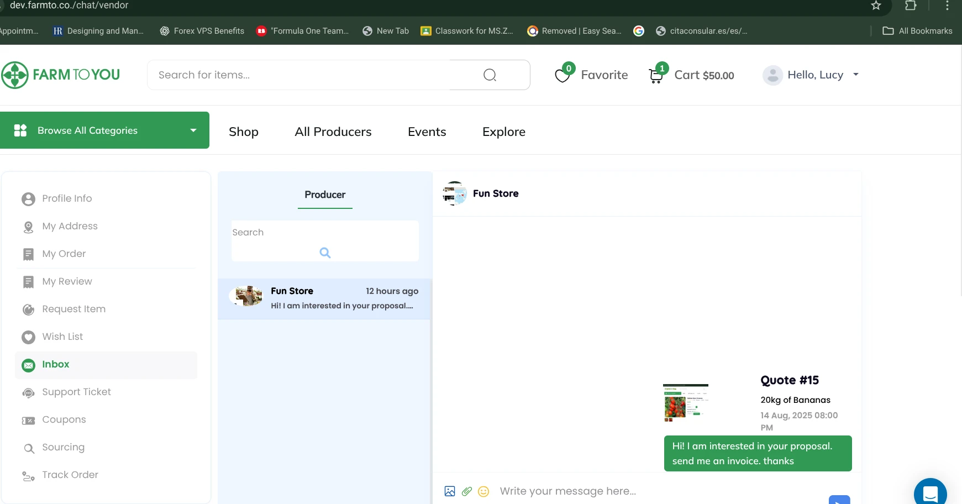Select the Producer tab

point(325,195)
